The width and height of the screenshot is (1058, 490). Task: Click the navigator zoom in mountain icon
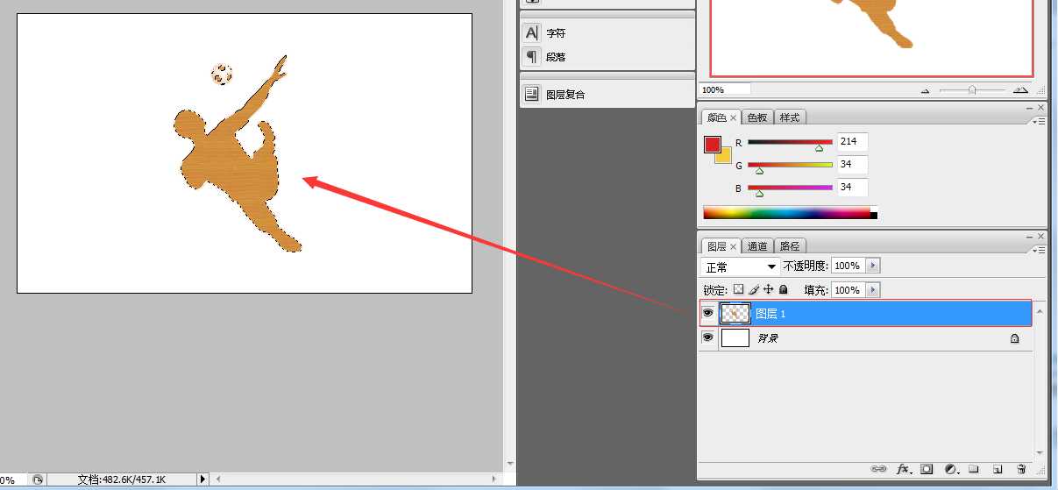pos(1020,89)
